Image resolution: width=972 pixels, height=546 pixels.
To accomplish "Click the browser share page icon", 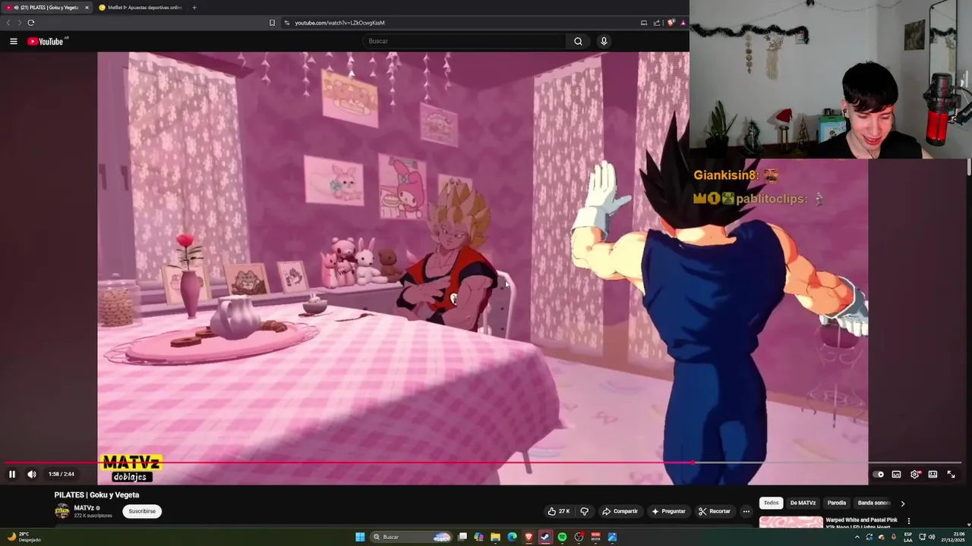I will pos(657,23).
